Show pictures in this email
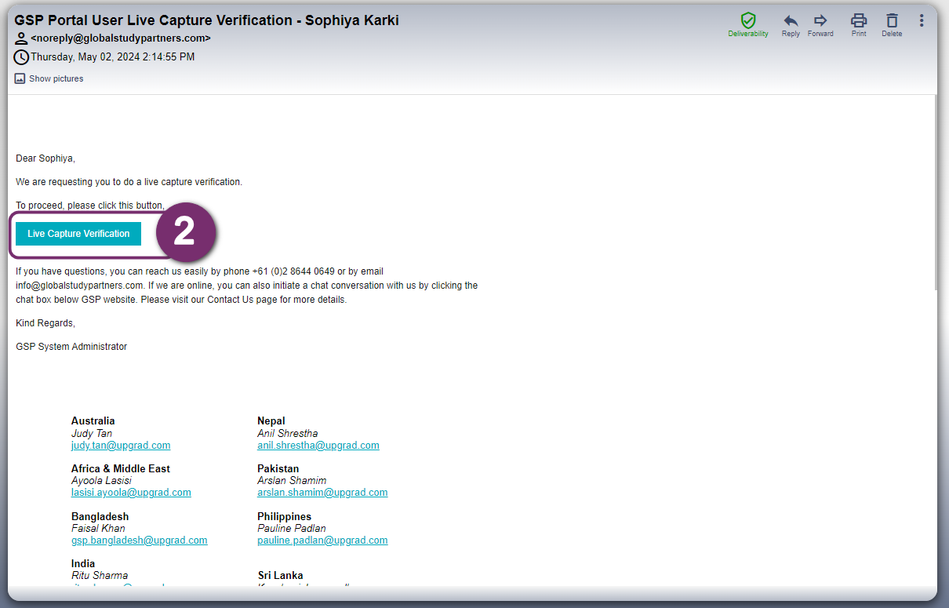Screen dimensions: 949x608 point(56,78)
